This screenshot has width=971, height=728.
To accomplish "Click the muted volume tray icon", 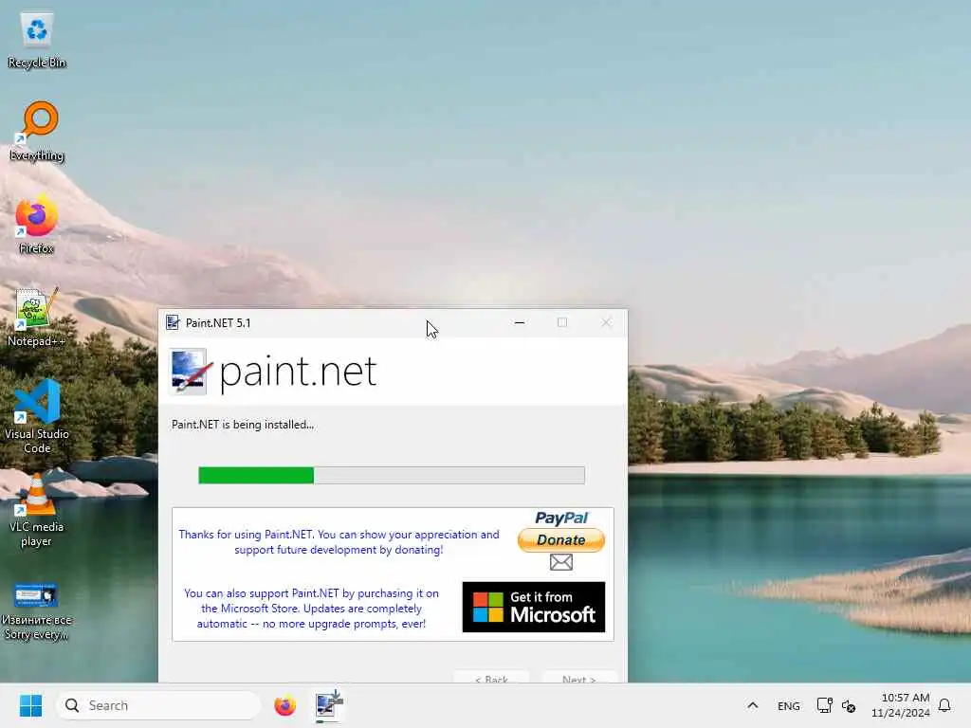I will tap(849, 705).
